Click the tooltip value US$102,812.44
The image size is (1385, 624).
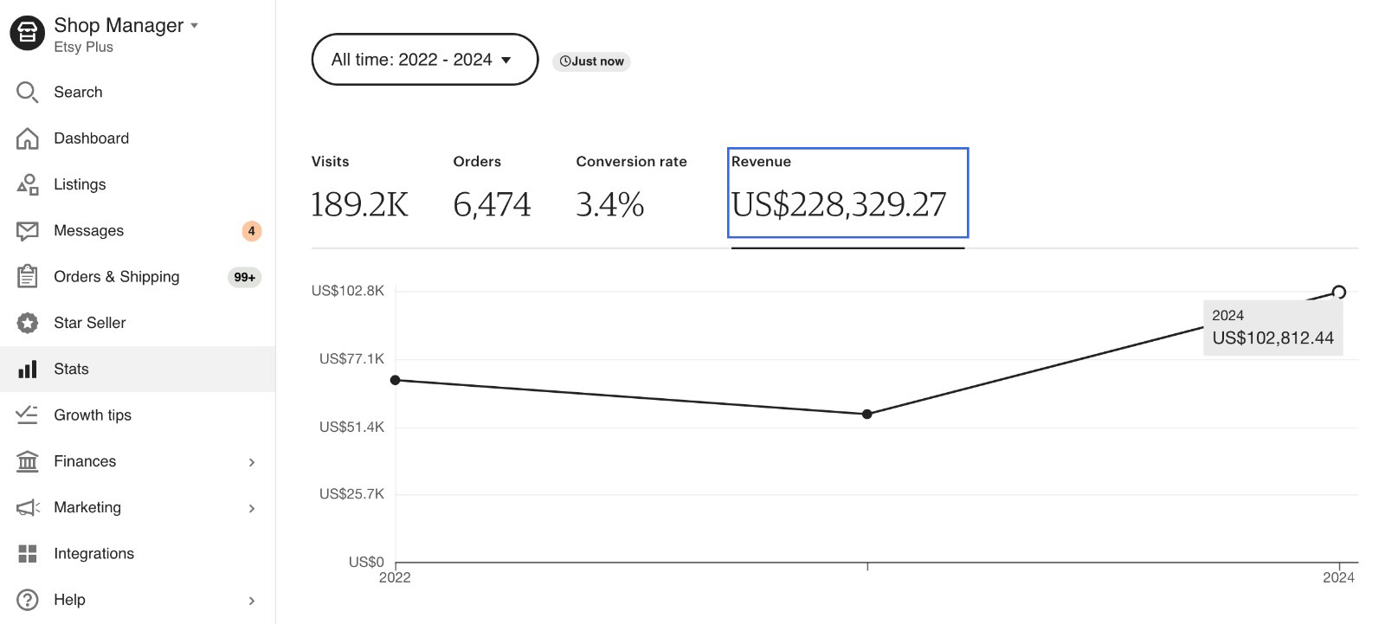(x=1272, y=338)
